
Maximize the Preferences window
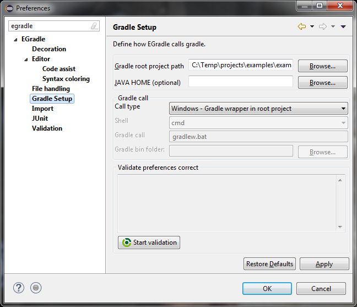point(320,6)
